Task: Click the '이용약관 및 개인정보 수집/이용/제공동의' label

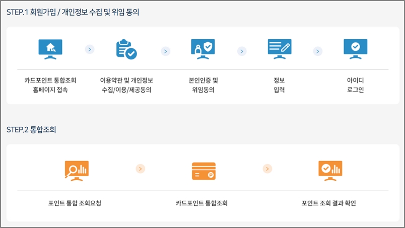Action: (126, 85)
